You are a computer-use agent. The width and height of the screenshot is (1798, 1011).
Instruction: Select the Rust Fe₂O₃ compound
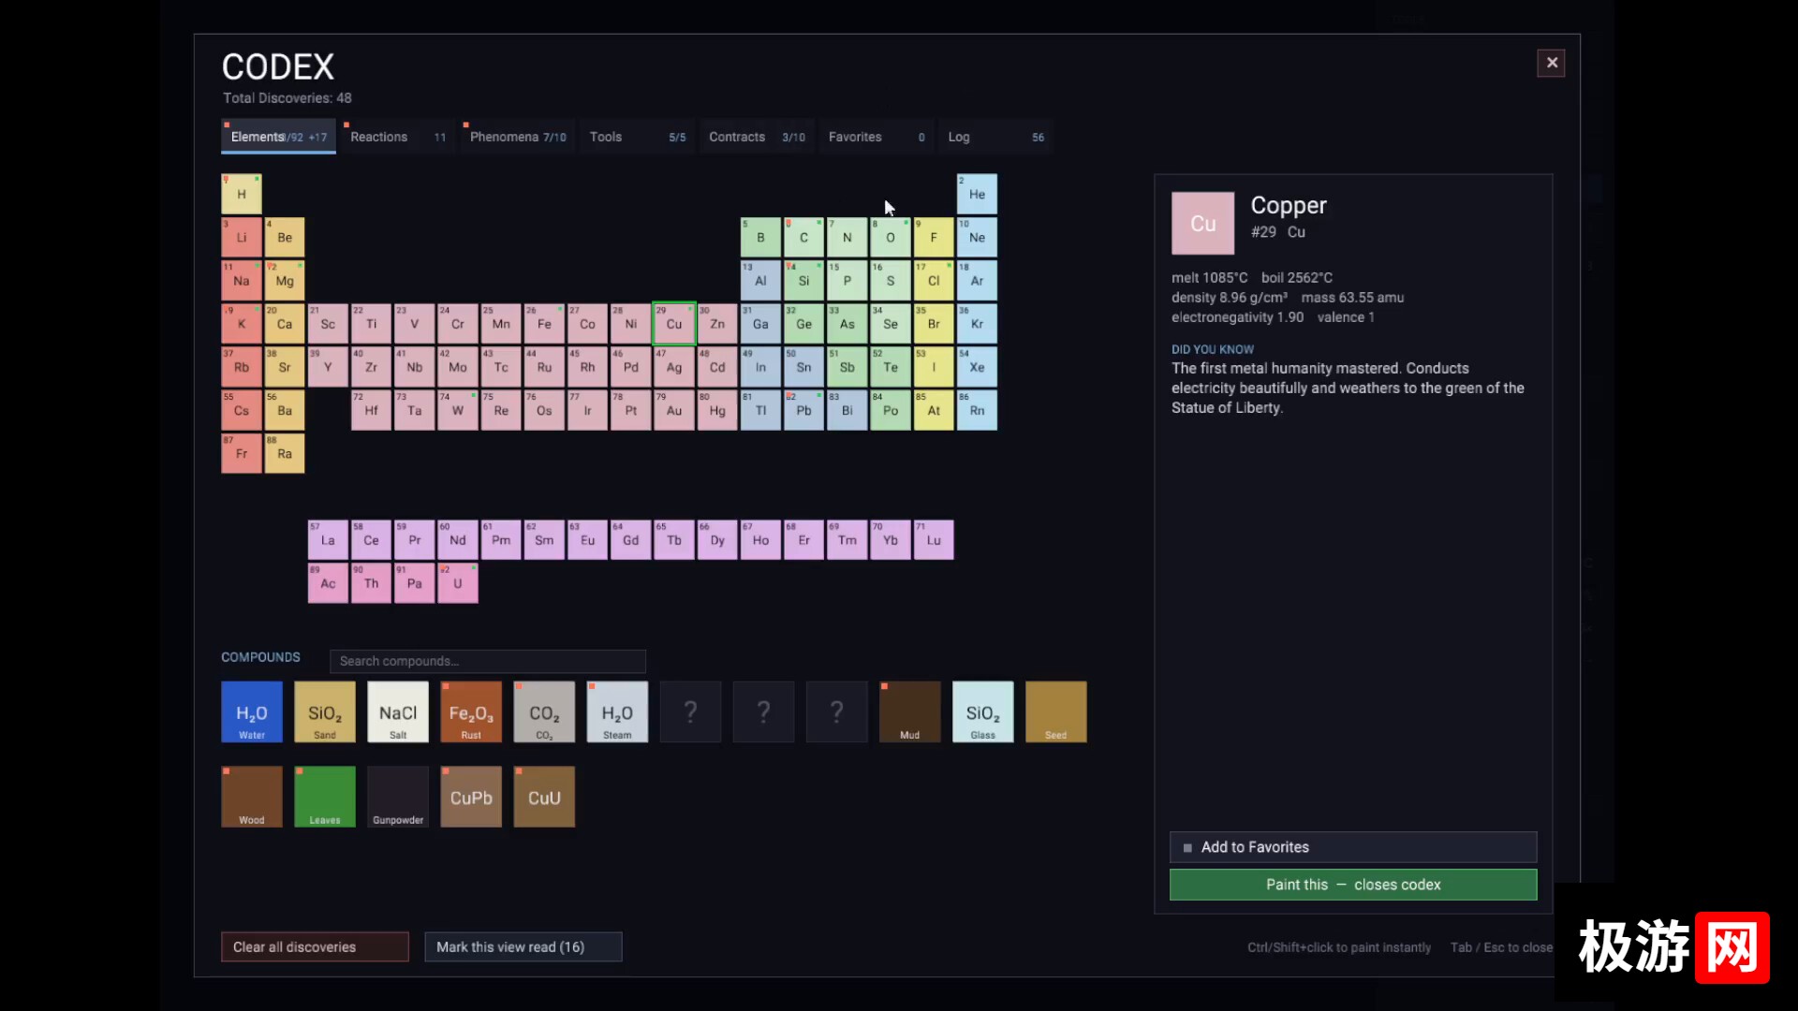pos(471,711)
